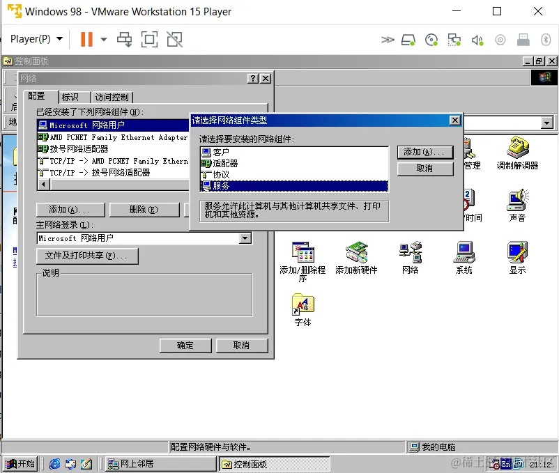
Task: Click the sound card device icon
Action: (477, 40)
